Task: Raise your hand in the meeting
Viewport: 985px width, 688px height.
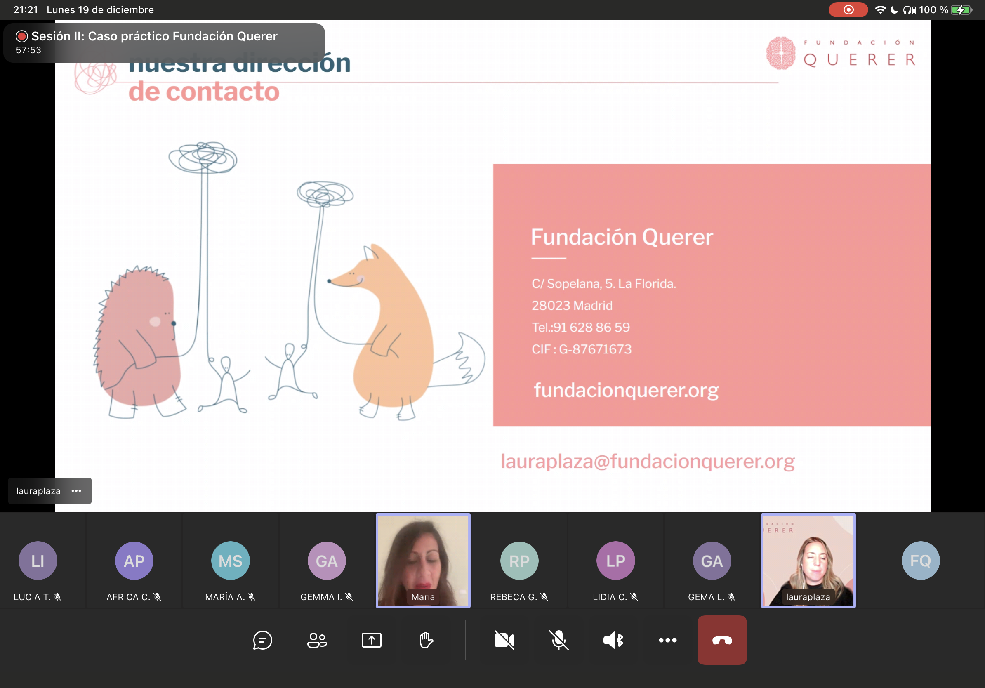Action: click(x=426, y=640)
